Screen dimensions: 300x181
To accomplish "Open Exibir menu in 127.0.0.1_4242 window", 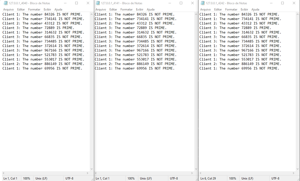I will tap(244, 9).
